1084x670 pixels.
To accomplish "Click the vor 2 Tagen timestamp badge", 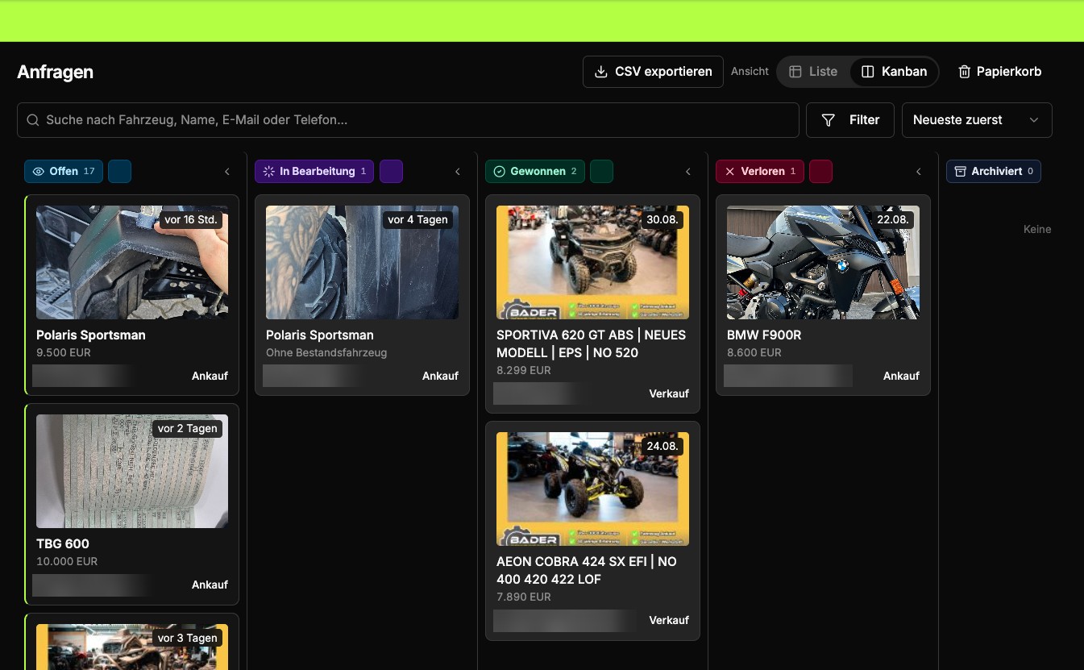I will click(x=188, y=429).
